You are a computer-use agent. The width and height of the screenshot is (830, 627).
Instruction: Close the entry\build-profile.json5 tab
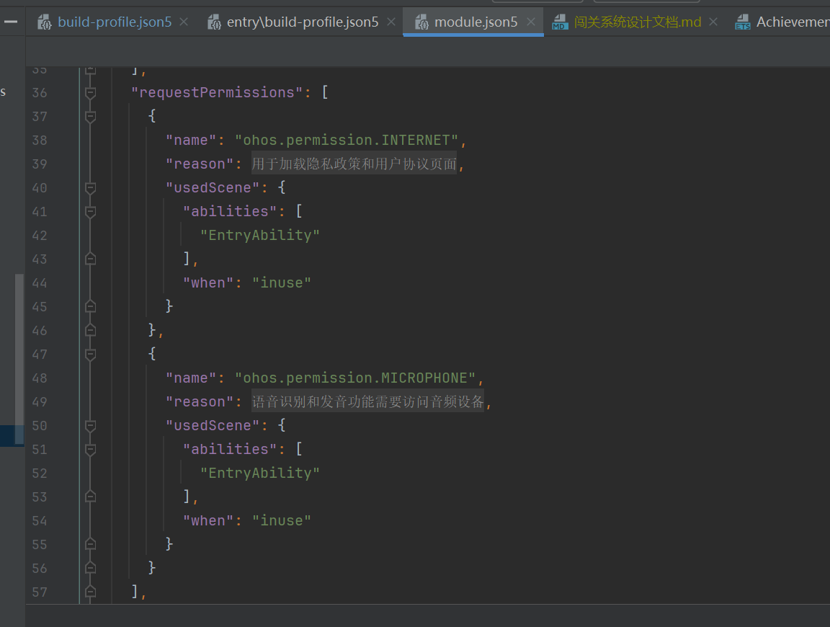click(x=391, y=22)
